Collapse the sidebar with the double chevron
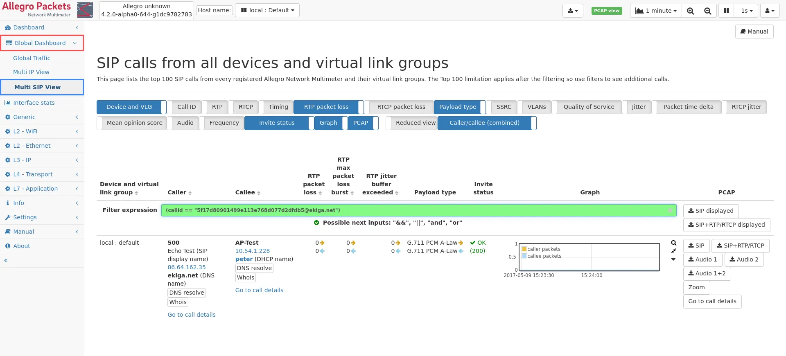 pyautogui.click(x=6, y=260)
